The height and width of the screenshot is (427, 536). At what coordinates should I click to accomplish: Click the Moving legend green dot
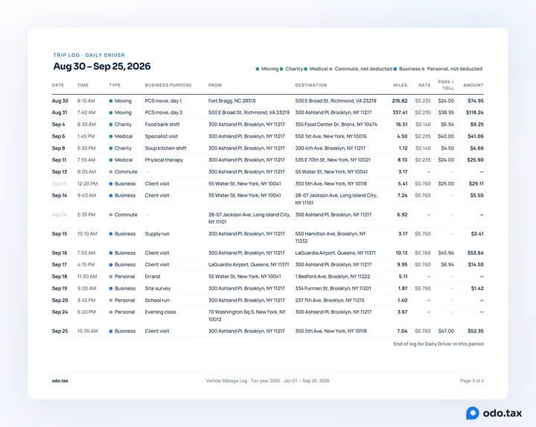(x=258, y=69)
